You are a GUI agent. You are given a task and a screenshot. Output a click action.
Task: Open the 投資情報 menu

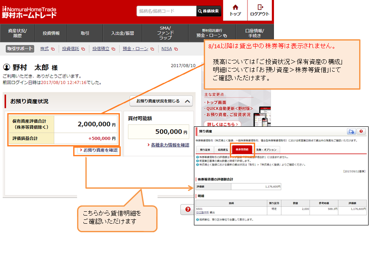click(x=51, y=33)
